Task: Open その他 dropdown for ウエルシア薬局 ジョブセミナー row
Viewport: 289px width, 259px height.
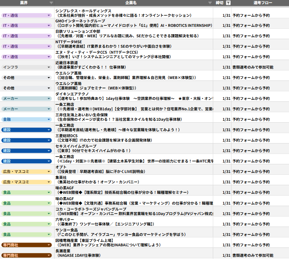Action: tap(49, 88)
